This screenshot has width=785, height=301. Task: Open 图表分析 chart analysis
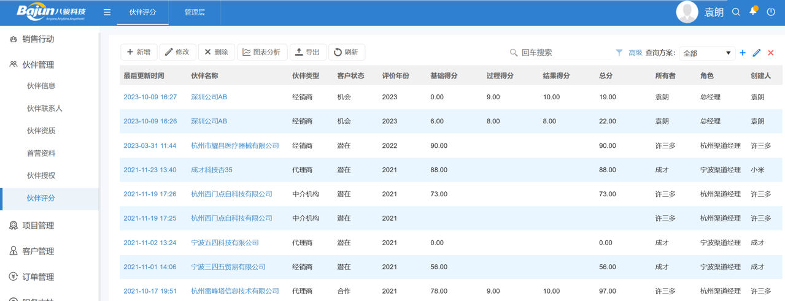click(261, 52)
